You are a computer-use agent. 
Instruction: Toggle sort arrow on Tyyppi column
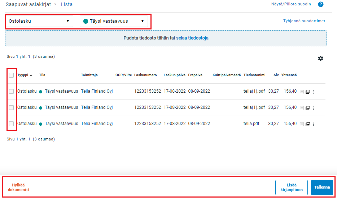31,75
